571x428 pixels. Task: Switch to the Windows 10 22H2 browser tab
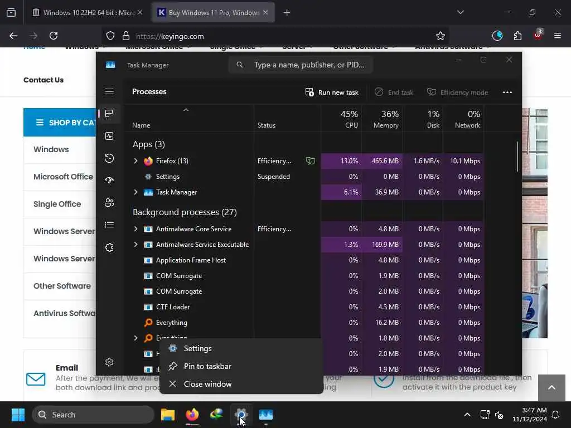(x=88, y=13)
